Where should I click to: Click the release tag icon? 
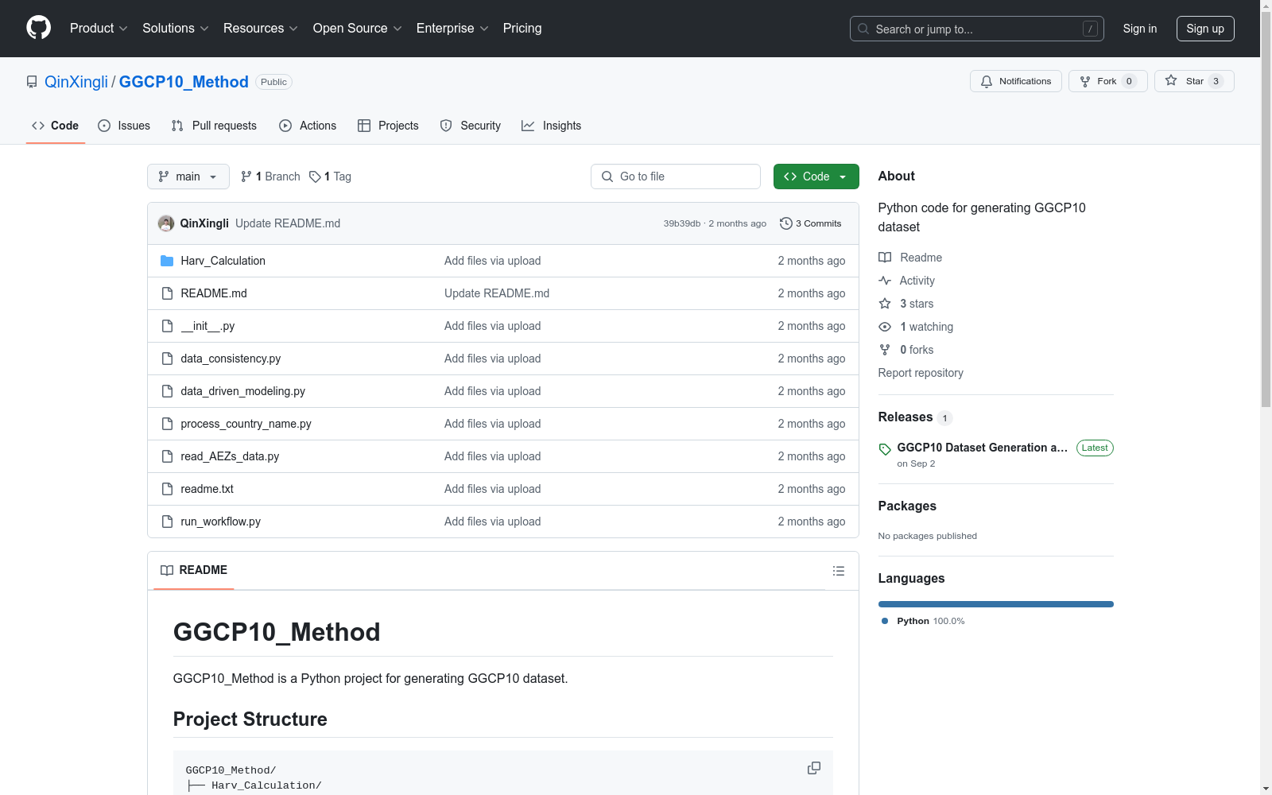(x=885, y=449)
